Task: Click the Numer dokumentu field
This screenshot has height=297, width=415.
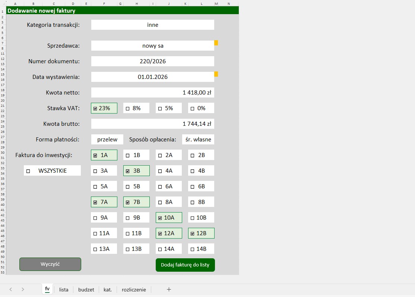Action: pyautogui.click(x=152, y=61)
